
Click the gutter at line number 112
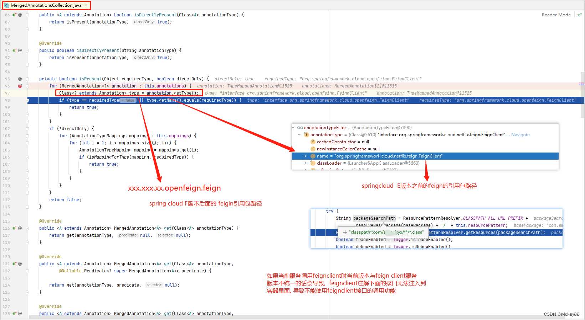pos(6,200)
